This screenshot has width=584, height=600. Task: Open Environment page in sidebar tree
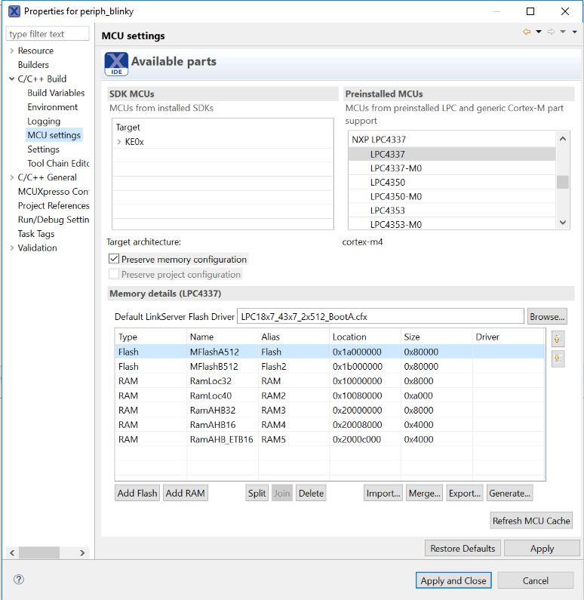(x=52, y=107)
